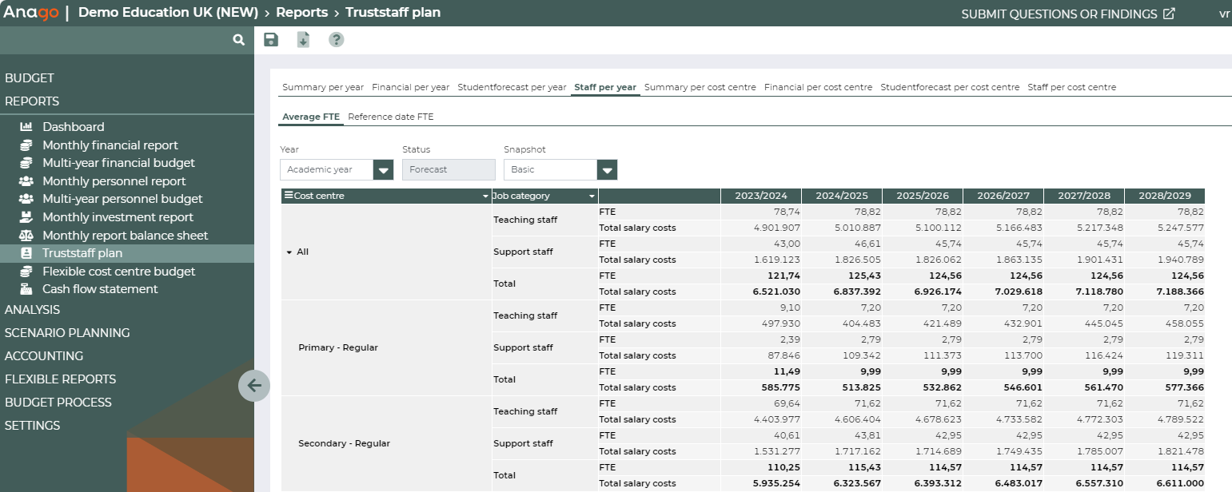The height and width of the screenshot is (492, 1232).
Task: Click the badge icon beside Truststaff plan
Action: 26,253
